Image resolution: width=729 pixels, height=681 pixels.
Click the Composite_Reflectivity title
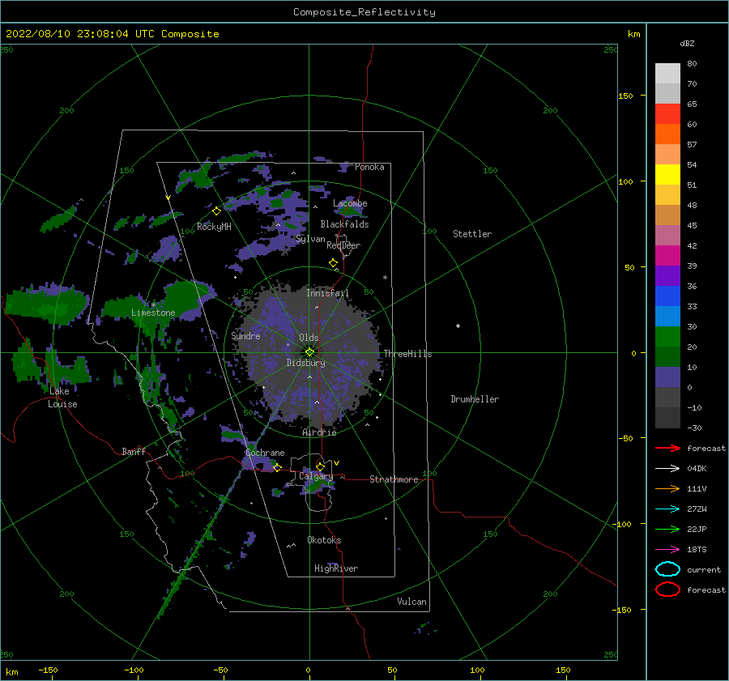point(364,12)
